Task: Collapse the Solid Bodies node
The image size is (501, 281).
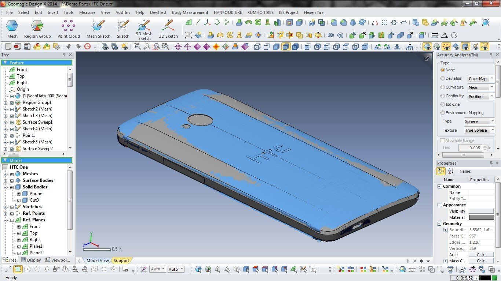Action: [x=6, y=187]
